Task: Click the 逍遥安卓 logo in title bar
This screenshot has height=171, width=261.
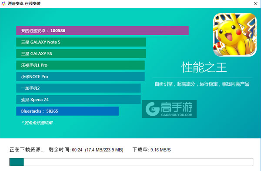Action: (x=3, y=3)
